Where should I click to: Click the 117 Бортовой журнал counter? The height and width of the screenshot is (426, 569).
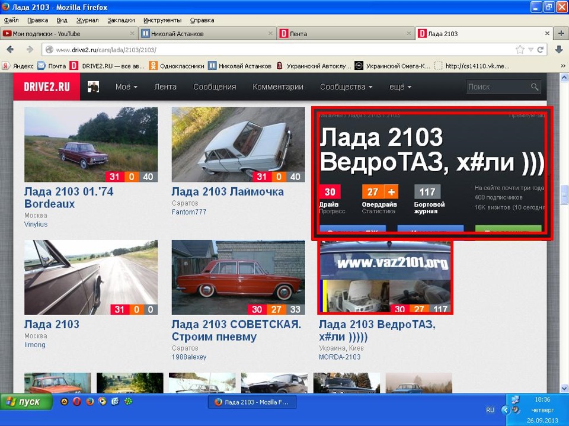pos(427,192)
